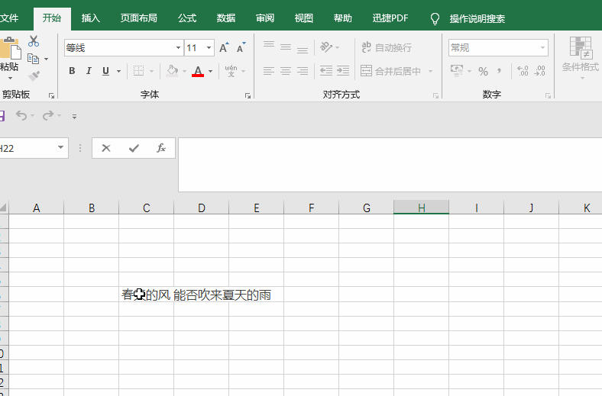Decrease indent
Screen dimensions: 602x396
(x=326, y=71)
